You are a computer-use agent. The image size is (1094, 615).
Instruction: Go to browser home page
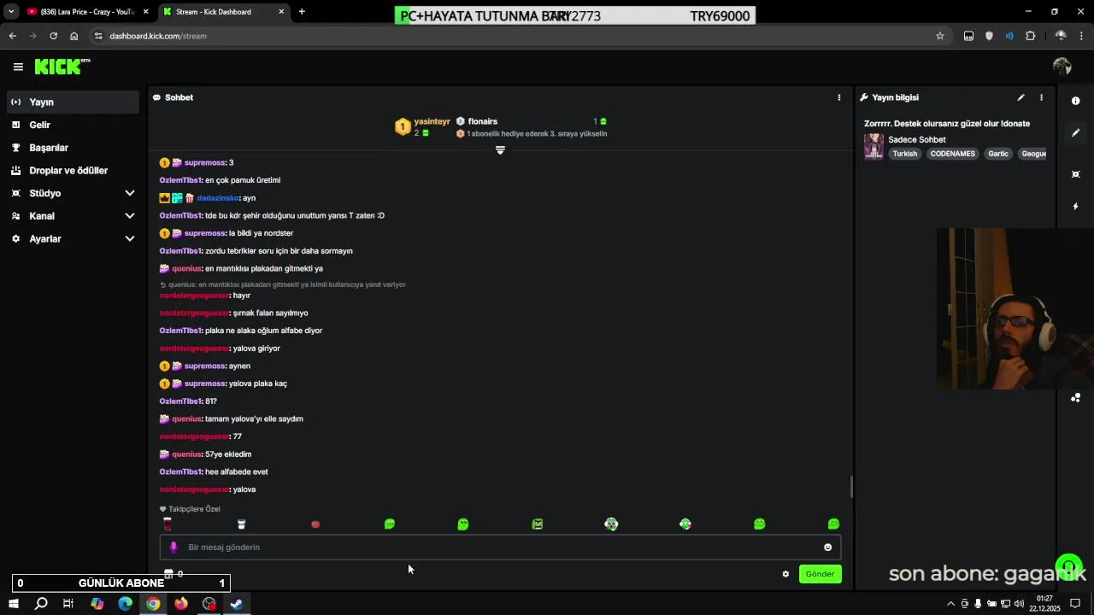[x=74, y=36]
